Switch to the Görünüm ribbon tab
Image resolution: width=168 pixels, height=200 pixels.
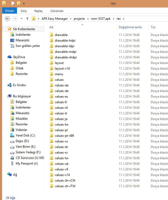(x=57, y=11)
